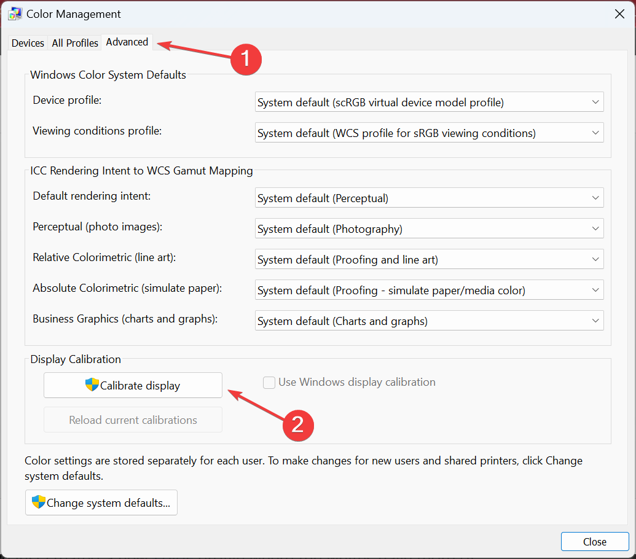636x559 pixels.
Task: Open Absolute Colorimetric (simulate paper) dropdown
Action: coord(429,290)
